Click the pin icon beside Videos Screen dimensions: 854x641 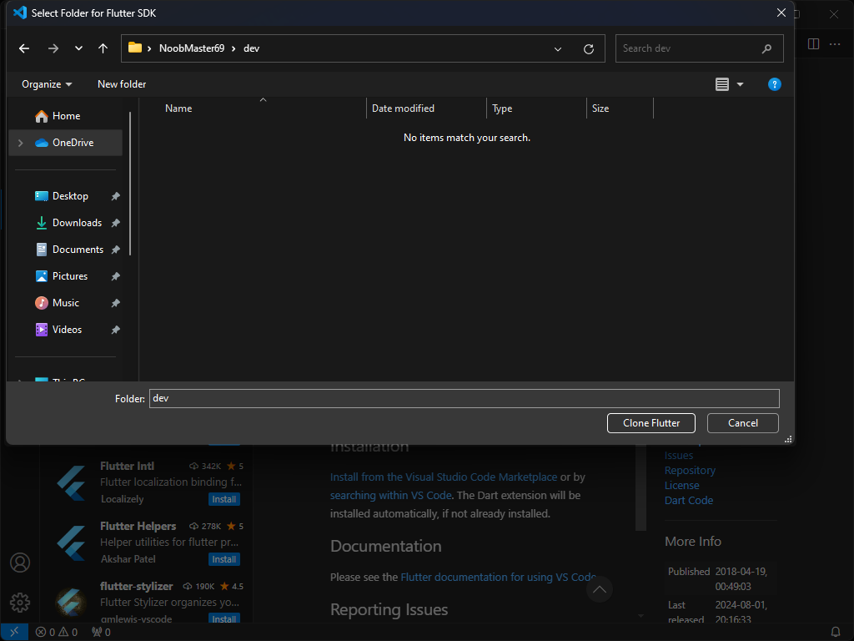[115, 330]
